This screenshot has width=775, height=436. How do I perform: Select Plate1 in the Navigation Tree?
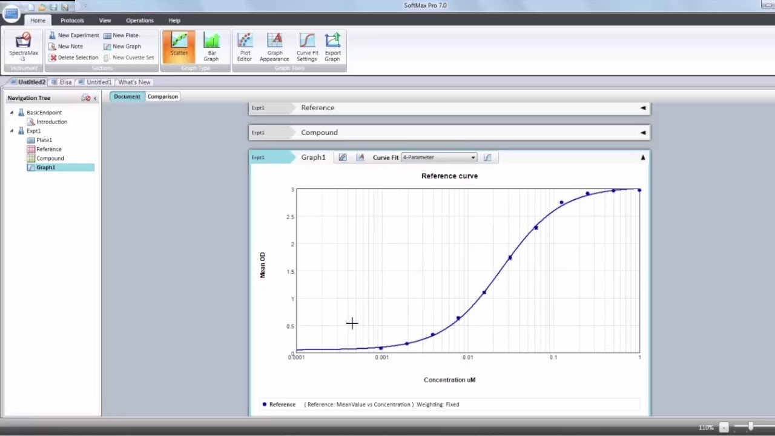44,140
